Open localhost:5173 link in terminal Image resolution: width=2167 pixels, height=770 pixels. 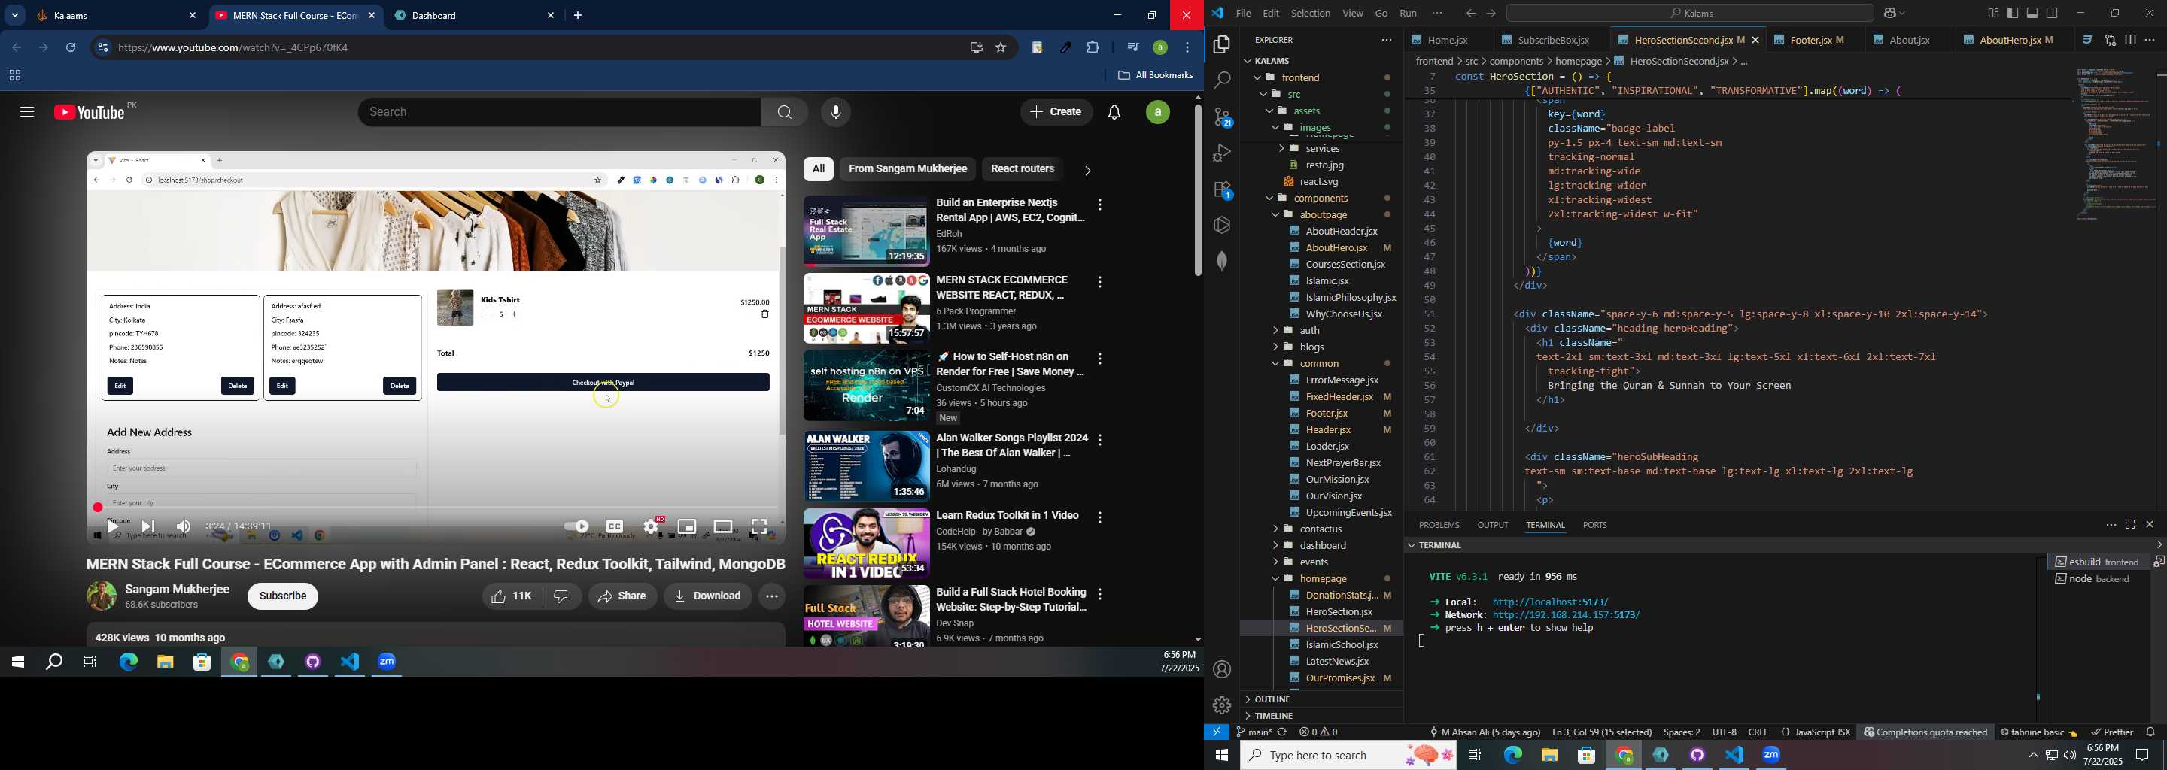tap(1549, 602)
